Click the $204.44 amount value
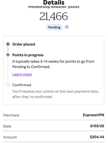Viewport: 108px width, 143px height. (97, 137)
